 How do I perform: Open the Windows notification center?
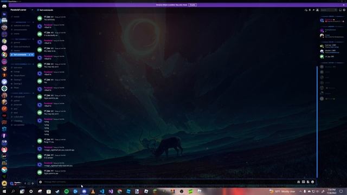pos(341,191)
